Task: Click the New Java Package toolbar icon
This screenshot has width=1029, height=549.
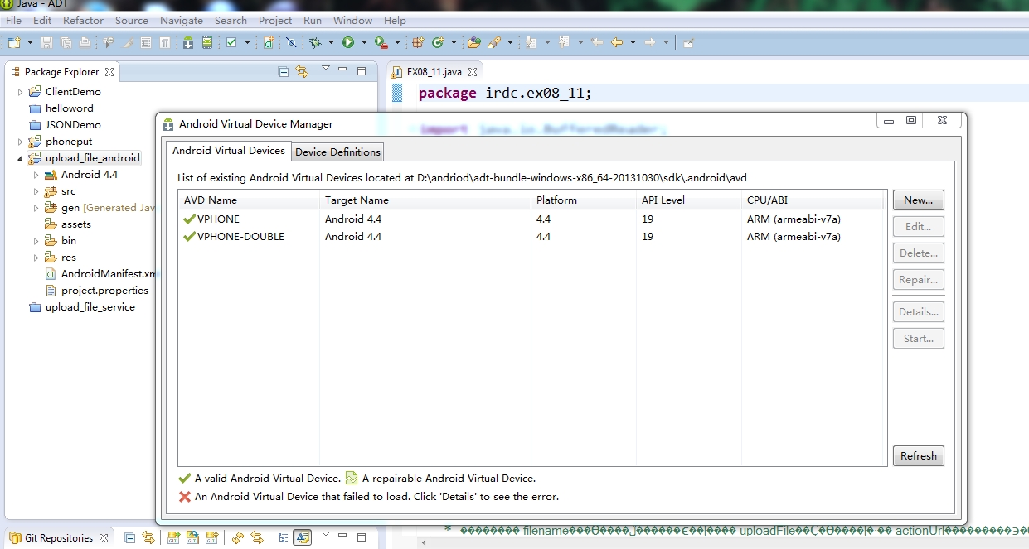Action: point(419,42)
